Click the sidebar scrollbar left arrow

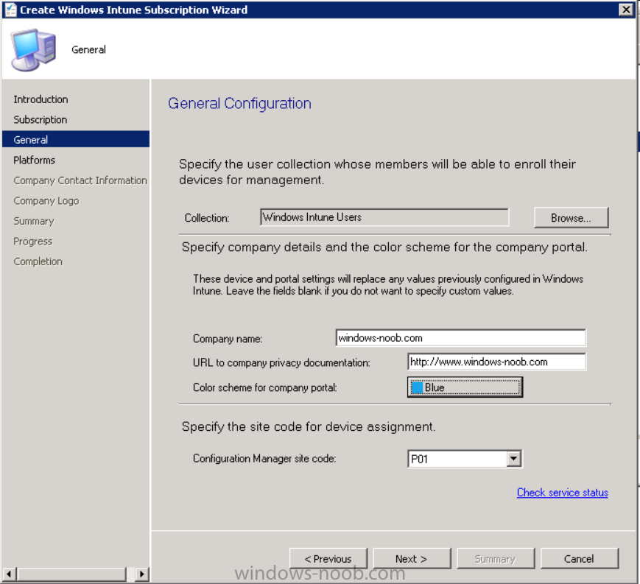[9, 574]
